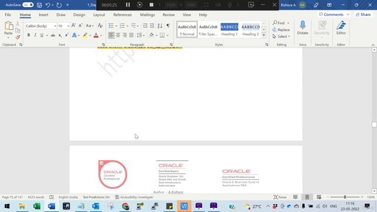Viewport: 377px width, 212px height.
Task: Open shading color dropdown
Action: [156, 35]
